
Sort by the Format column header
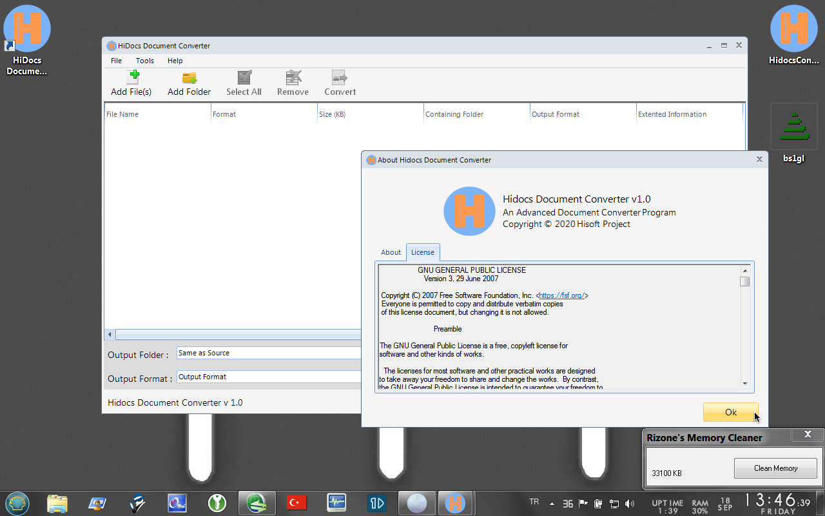click(x=264, y=114)
